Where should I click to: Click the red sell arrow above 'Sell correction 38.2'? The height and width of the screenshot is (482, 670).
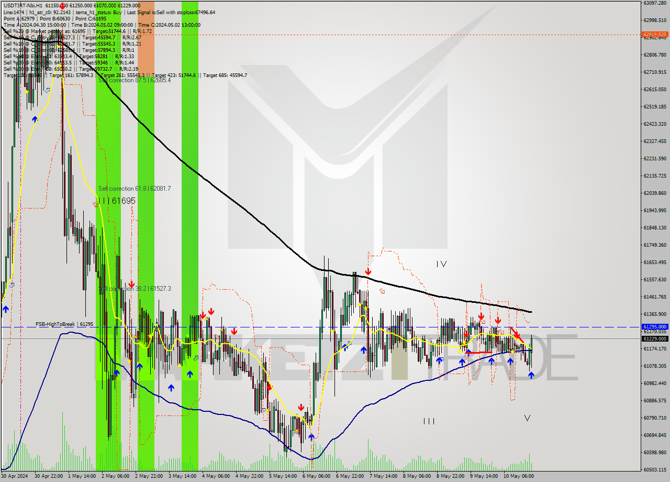[x=131, y=284]
